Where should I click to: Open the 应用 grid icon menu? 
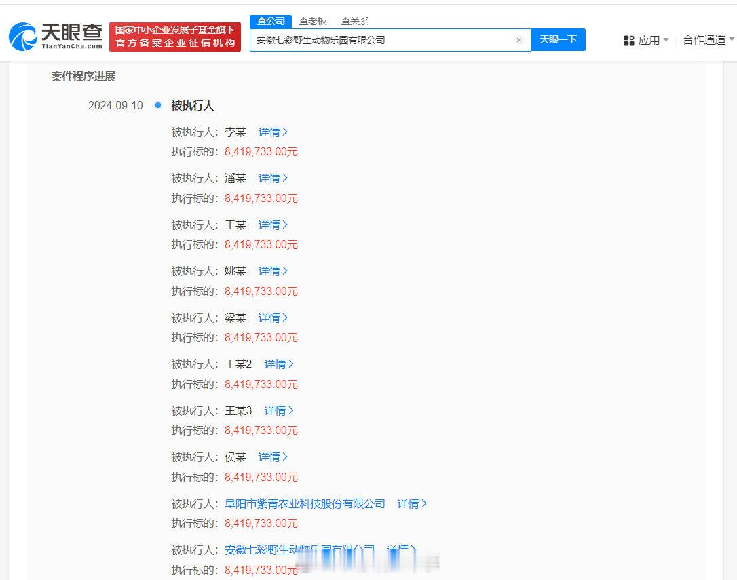pos(629,41)
